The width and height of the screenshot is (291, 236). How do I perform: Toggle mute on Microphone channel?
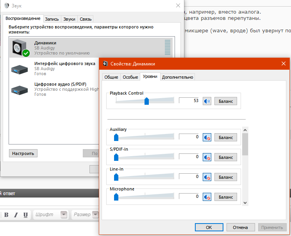tap(207, 197)
